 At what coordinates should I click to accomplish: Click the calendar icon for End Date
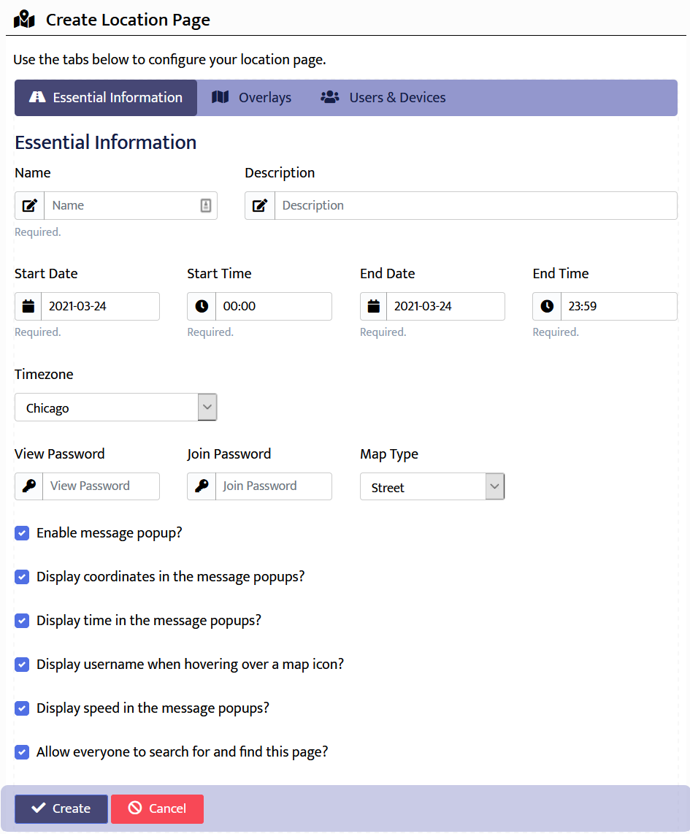tap(373, 307)
